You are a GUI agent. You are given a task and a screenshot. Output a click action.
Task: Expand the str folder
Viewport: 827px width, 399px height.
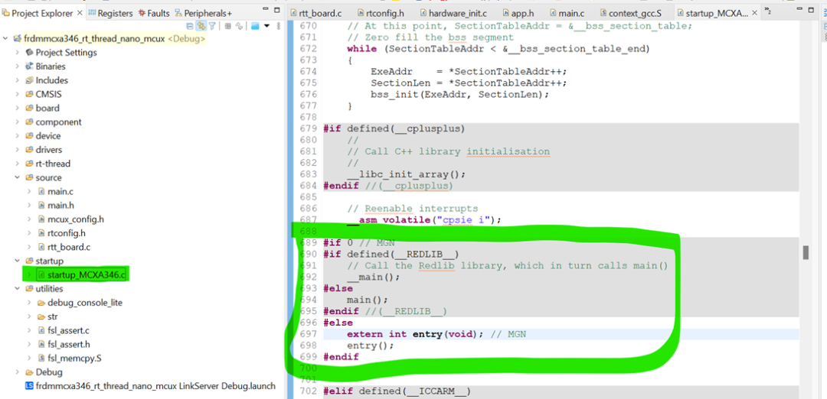pos(30,316)
